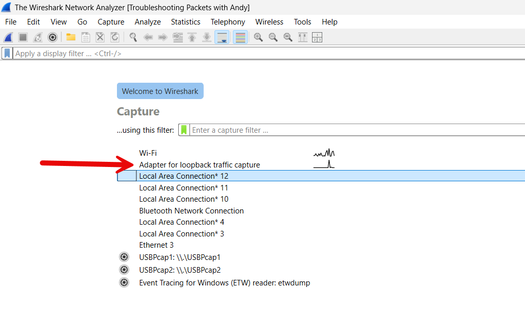Open the capture filter bookmark dropdown
The height and width of the screenshot is (312, 525).
[x=183, y=129]
